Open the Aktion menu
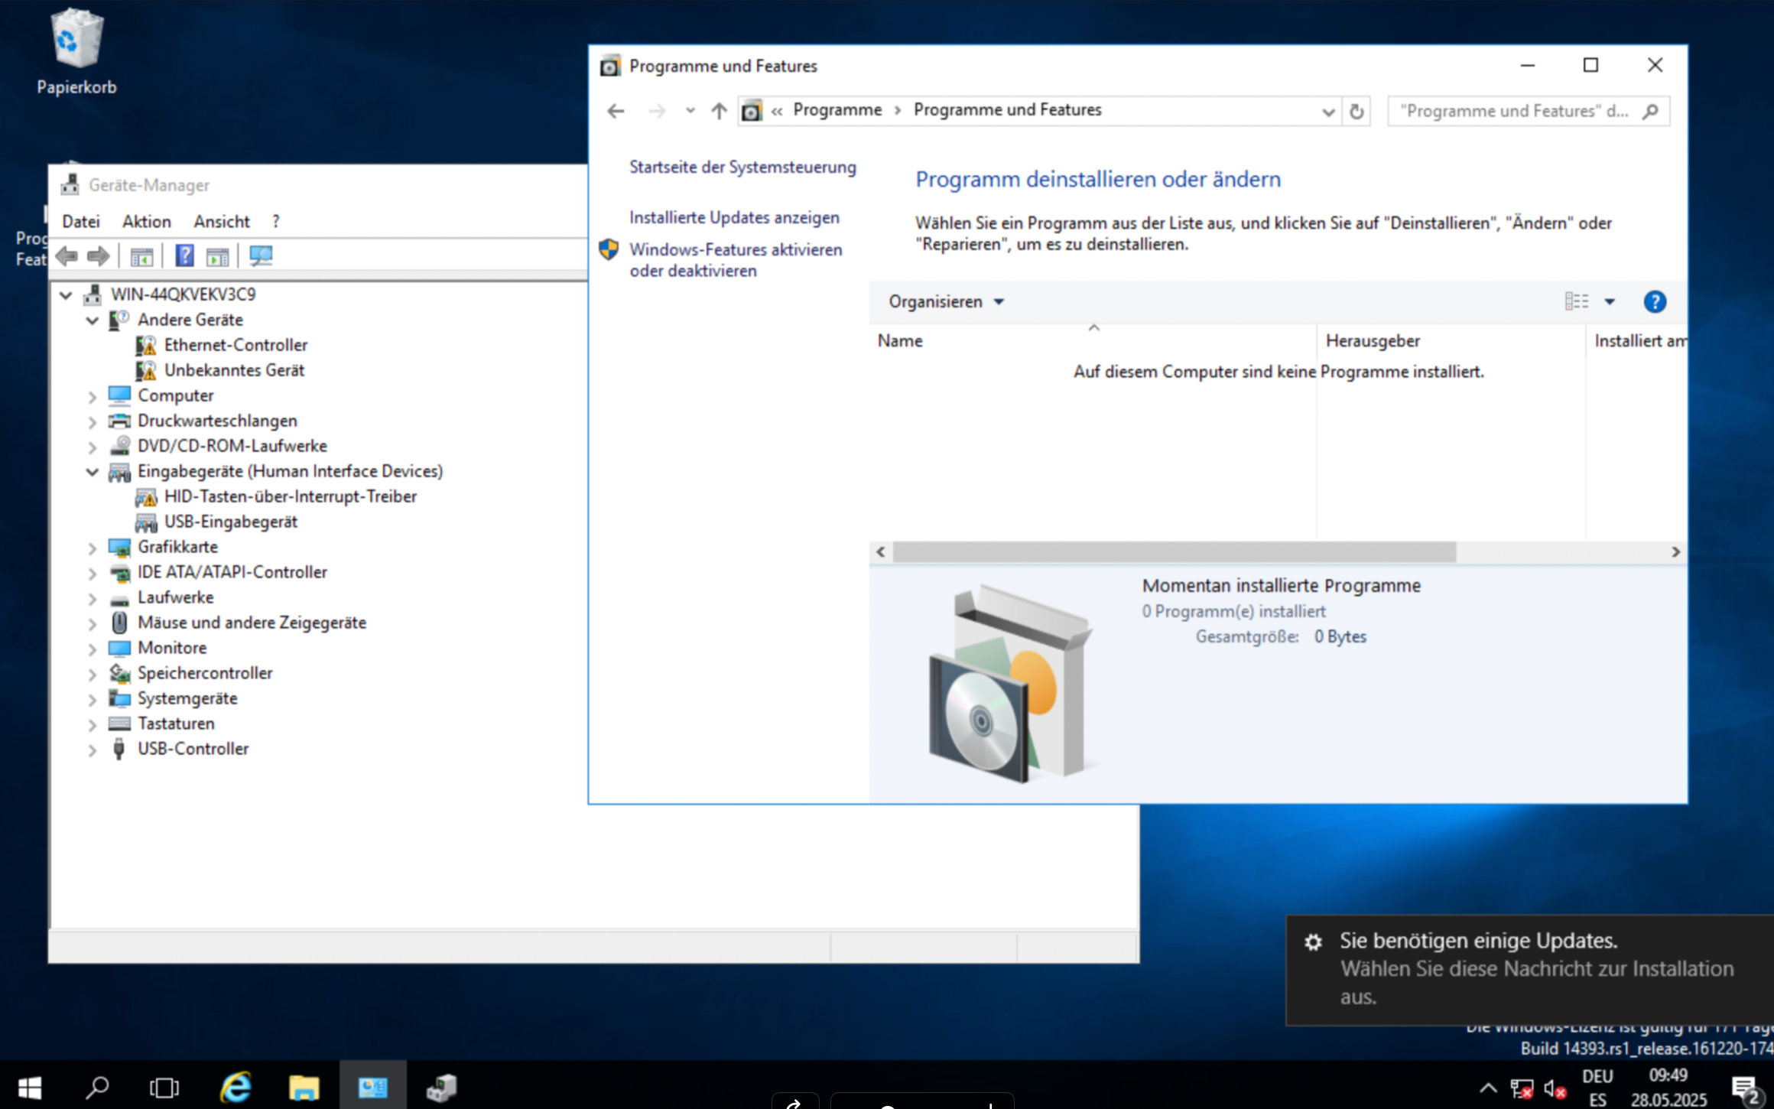This screenshot has width=1774, height=1109. point(146,222)
